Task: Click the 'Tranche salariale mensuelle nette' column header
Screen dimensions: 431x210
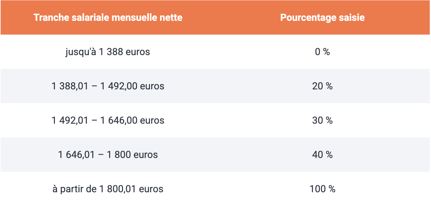Action: (x=108, y=17)
